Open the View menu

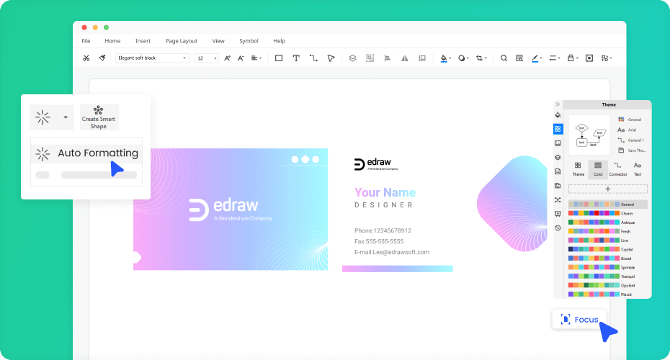(x=218, y=41)
